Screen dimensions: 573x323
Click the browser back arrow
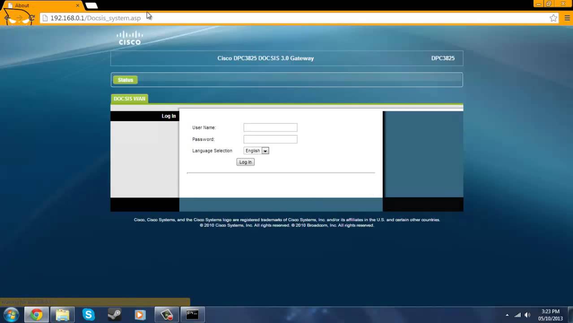pos(7,18)
